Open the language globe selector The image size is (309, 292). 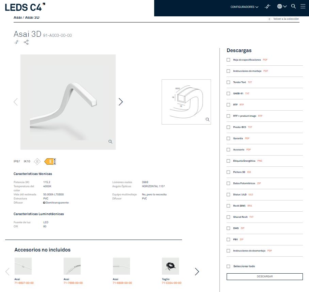click(x=282, y=6)
